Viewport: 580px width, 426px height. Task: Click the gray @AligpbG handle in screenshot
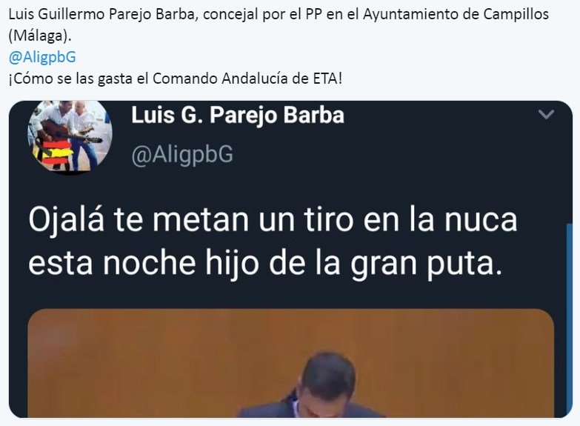tap(182, 154)
